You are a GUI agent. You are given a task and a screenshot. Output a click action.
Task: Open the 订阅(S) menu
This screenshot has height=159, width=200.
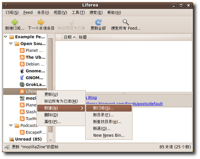[x=12, y=12]
